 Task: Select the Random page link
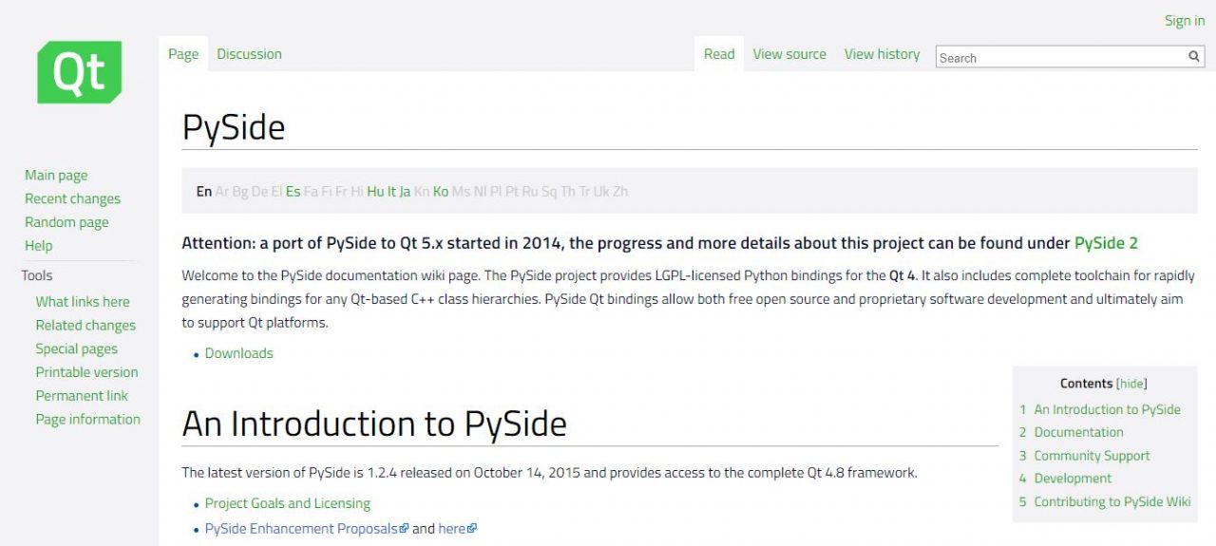pyautogui.click(x=66, y=222)
